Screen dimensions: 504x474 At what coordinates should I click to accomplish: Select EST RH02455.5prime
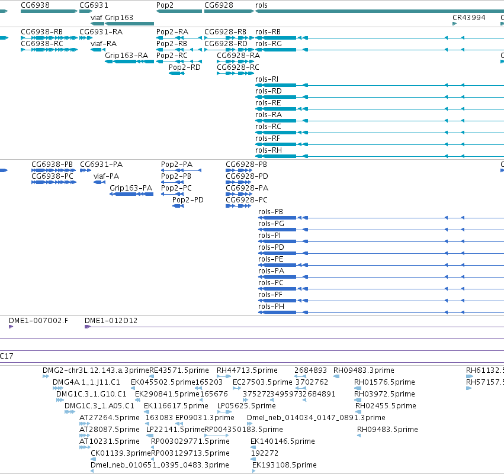358,412
